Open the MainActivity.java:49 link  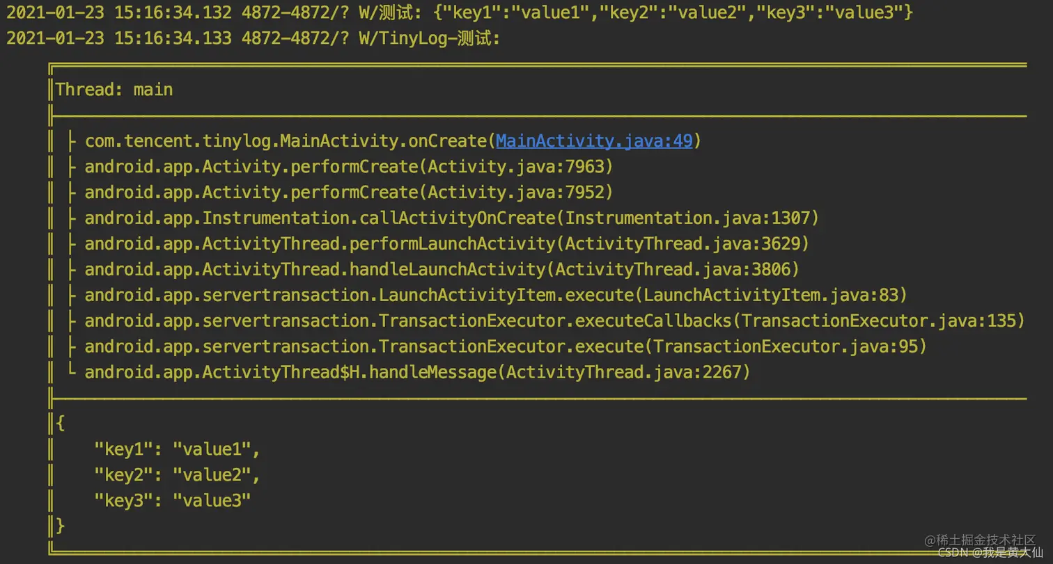click(x=594, y=141)
